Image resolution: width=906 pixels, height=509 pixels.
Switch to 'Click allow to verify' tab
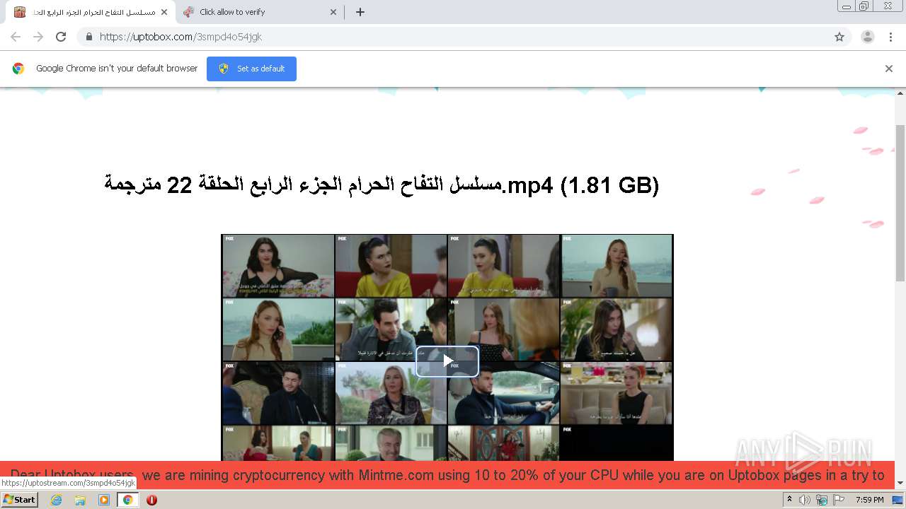(x=259, y=12)
